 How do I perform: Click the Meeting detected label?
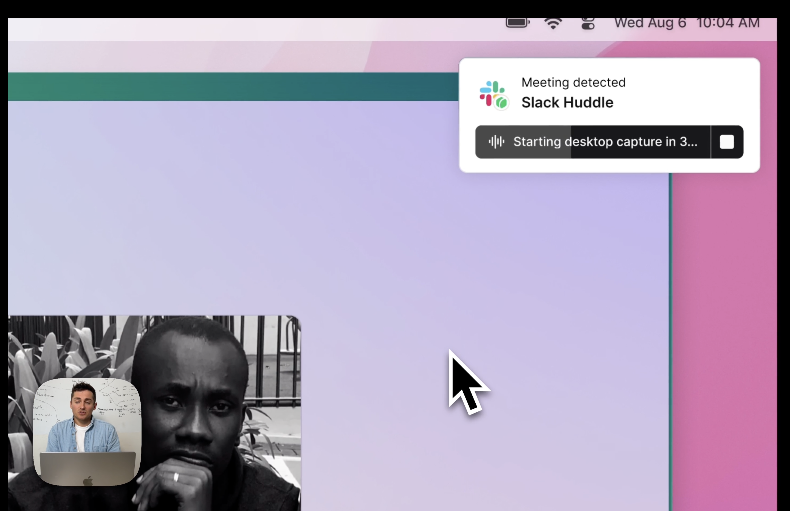point(573,82)
